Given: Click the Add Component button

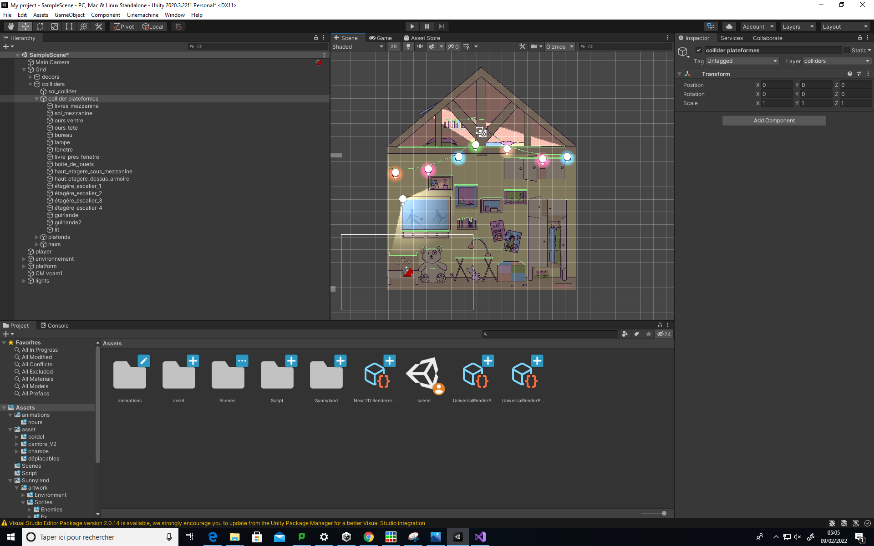Looking at the screenshot, I should pos(773,120).
